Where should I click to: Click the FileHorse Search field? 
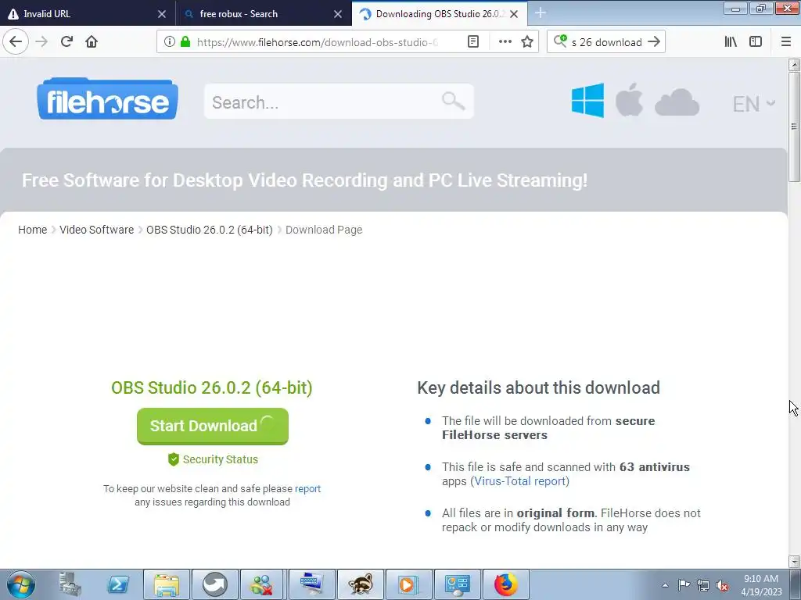(x=339, y=102)
